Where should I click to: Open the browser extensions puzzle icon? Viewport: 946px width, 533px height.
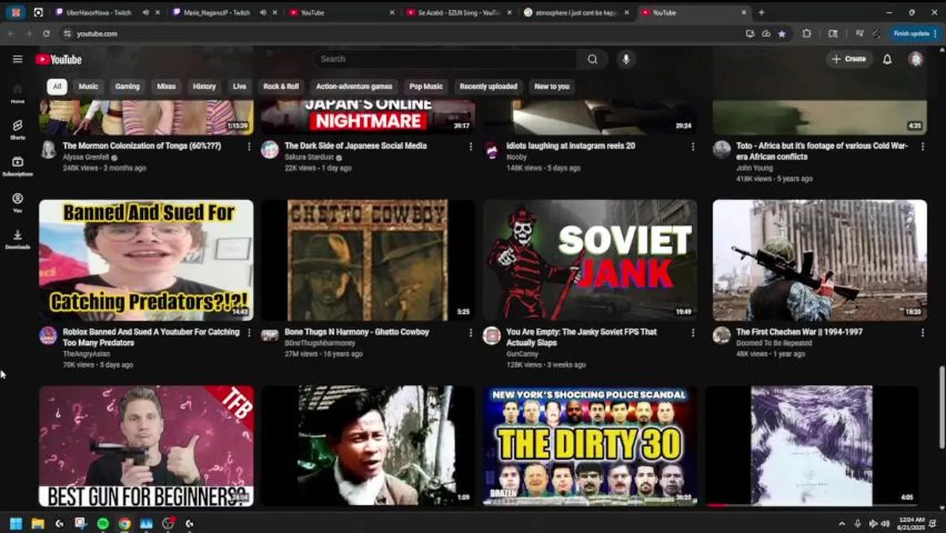point(807,33)
